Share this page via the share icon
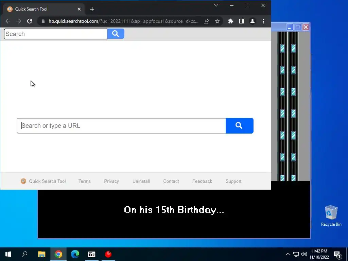This screenshot has height=261, width=348. pyautogui.click(x=206, y=21)
